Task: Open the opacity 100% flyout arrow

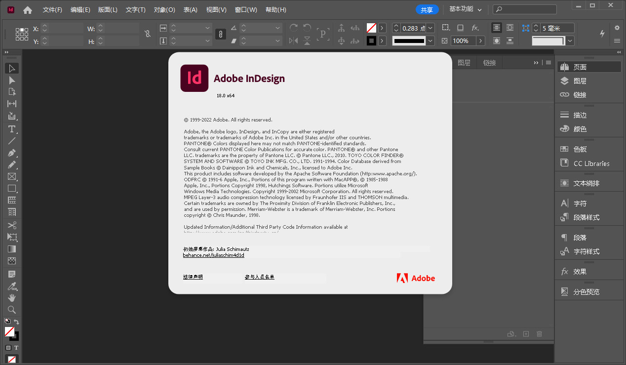Action: (x=480, y=41)
